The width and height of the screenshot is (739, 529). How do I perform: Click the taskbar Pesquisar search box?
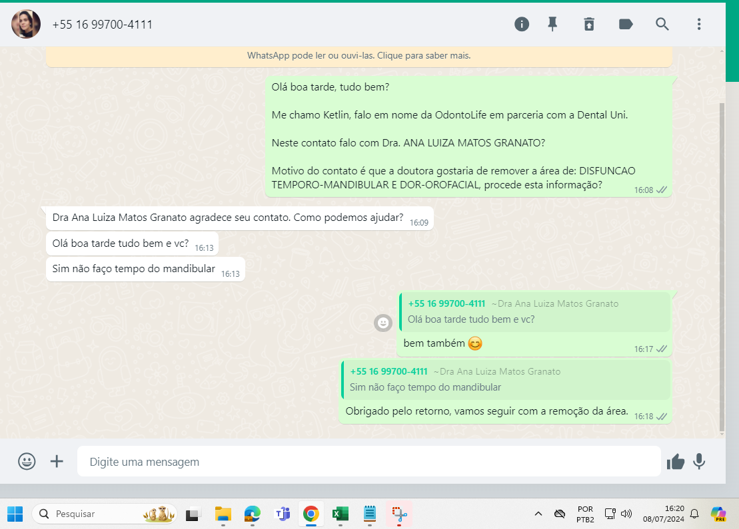104,514
